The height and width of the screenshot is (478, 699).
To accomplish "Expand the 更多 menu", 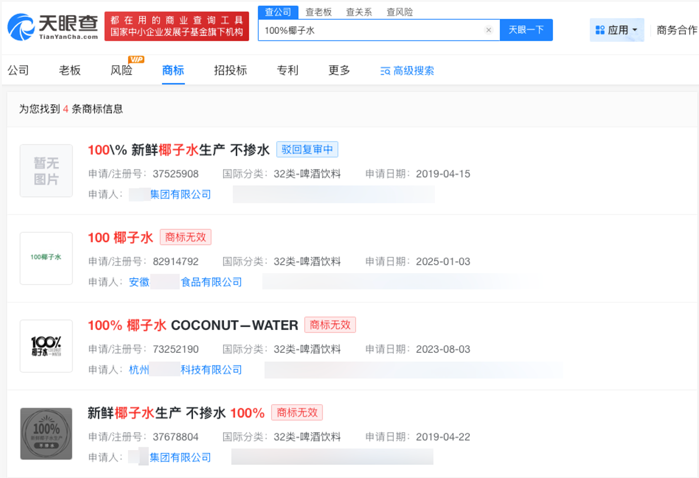I will pyautogui.click(x=339, y=70).
